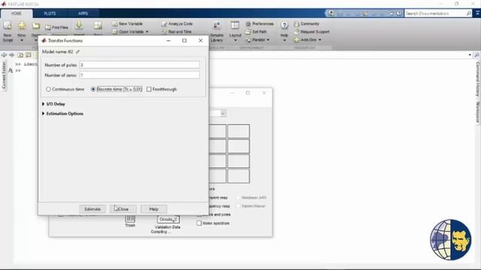This screenshot has width=481, height=270.
Task: Click the Find Files button
Action: tap(57, 27)
